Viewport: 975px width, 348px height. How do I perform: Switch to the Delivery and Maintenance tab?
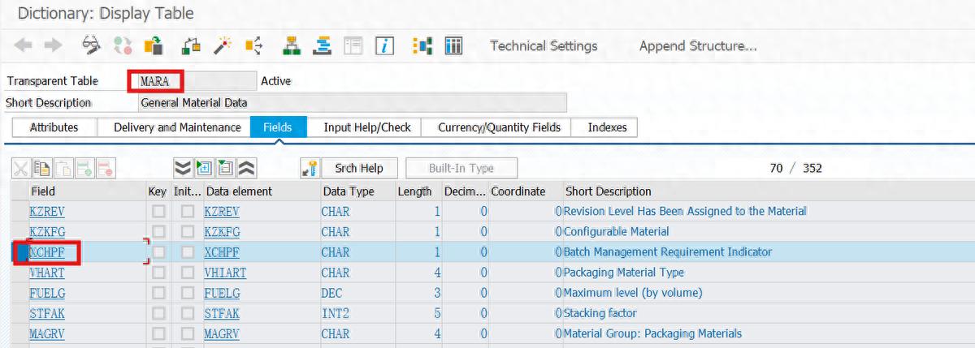click(x=177, y=127)
